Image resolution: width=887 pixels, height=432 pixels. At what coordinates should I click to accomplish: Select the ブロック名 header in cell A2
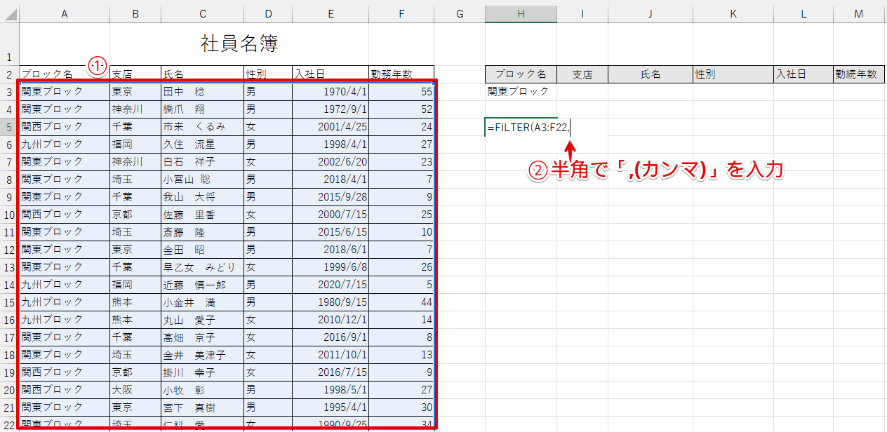click(x=65, y=74)
